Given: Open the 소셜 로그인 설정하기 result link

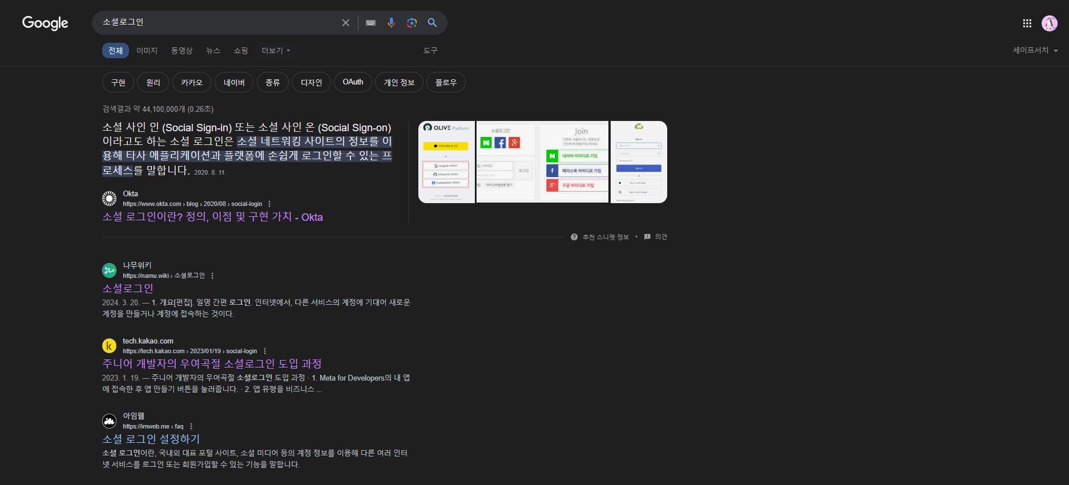Looking at the screenshot, I should click(151, 439).
